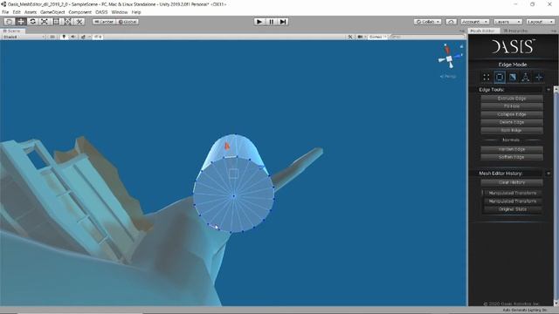Open the Help menu
Image resolution: width=559 pixels, height=314 pixels.
coord(136,12)
